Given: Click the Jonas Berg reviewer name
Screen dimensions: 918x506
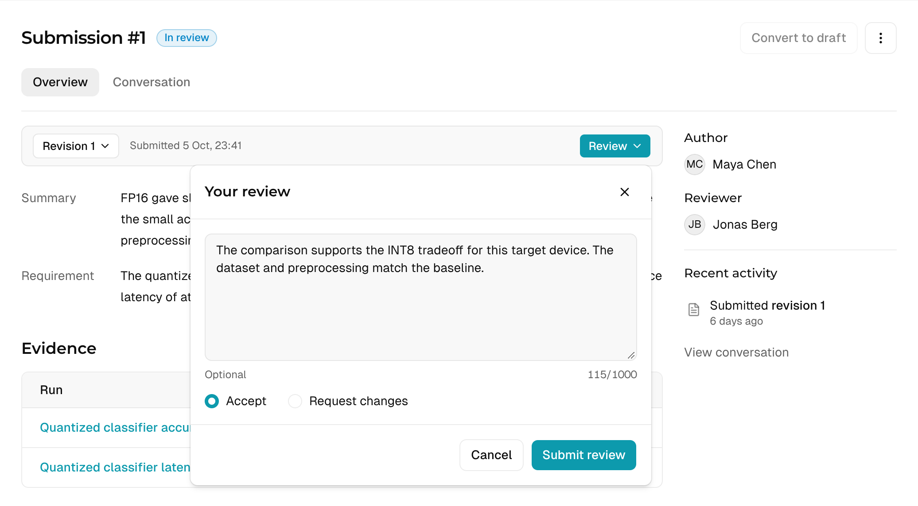Looking at the screenshot, I should pyautogui.click(x=745, y=225).
